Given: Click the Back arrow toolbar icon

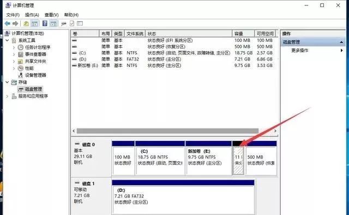Looking at the screenshot, I should tap(7, 23).
